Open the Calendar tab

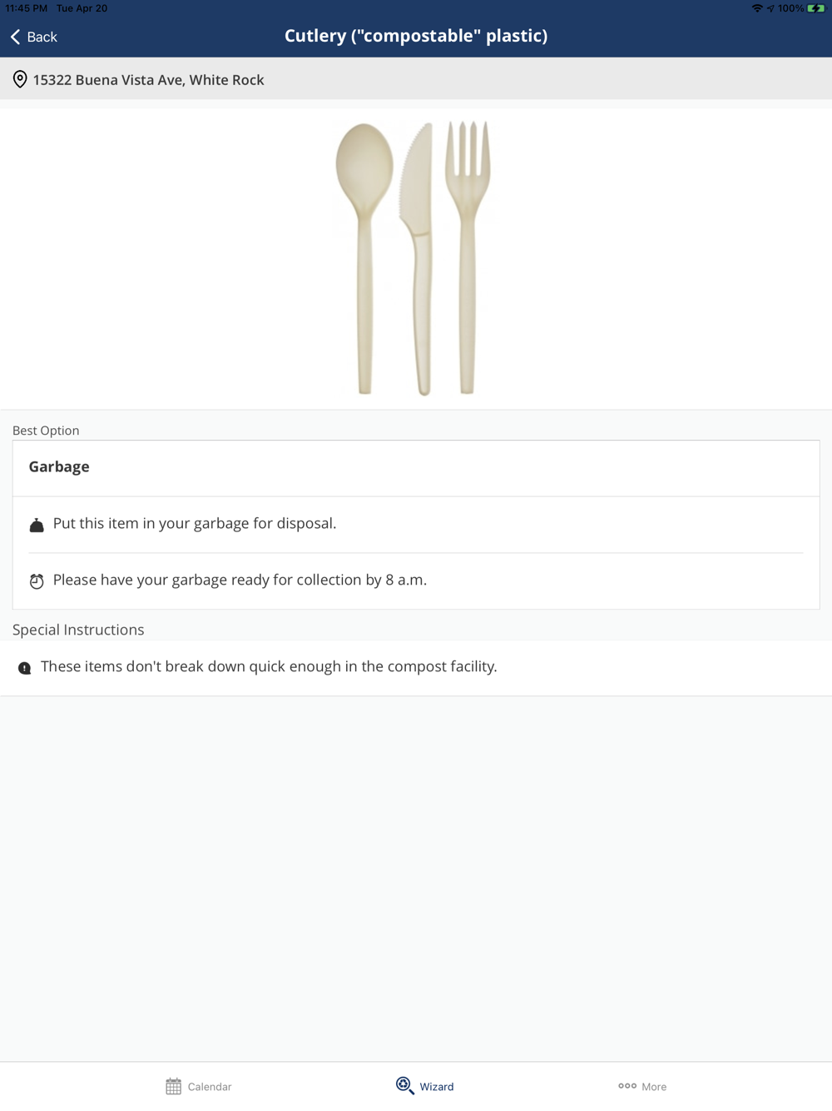point(199,1086)
